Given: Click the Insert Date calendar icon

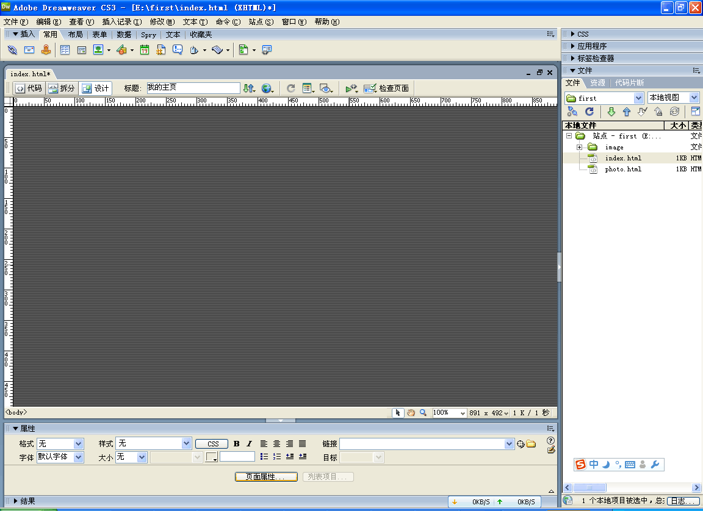Looking at the screenshot, I should pos(145,50).
